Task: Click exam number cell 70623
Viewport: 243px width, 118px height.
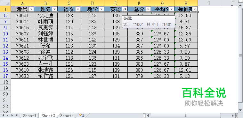Action: 22,64
